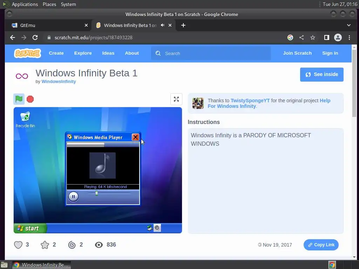Screen dimensions: 359x269
Task: View remixes via the spiral icon
Action: tap(72, 245)
